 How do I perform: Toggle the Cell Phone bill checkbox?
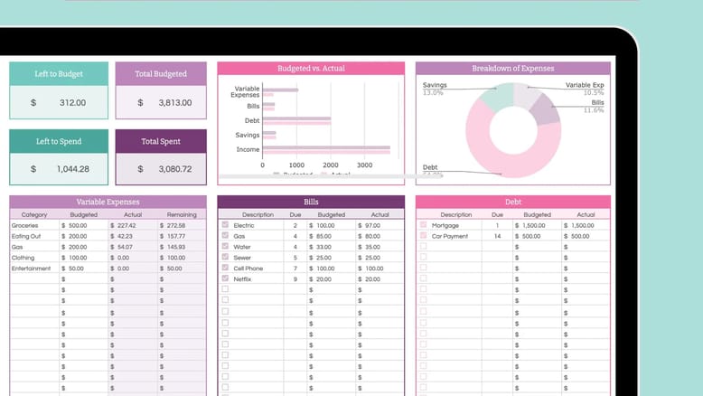[225, 269]
